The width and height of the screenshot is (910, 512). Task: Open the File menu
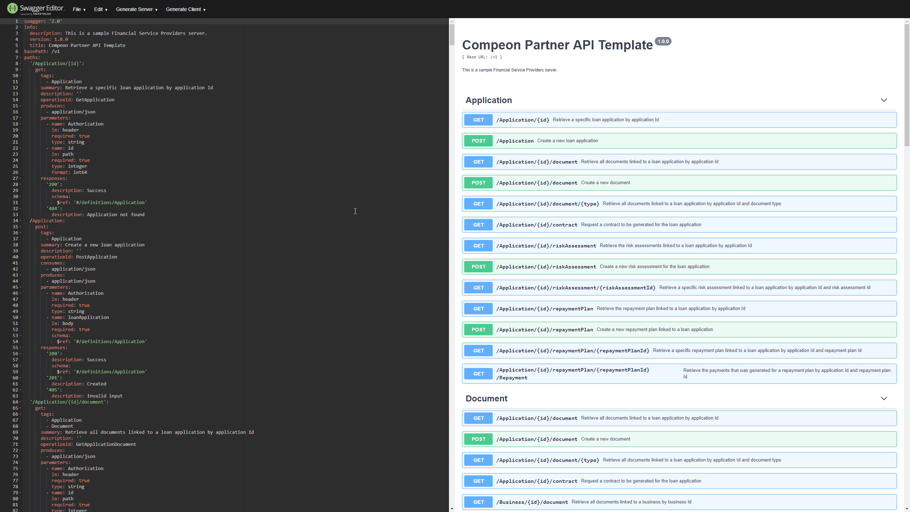79,9
